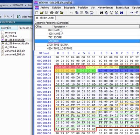Select the highlighted TIME position entry
Viewport: 140px width, 135px height.
pos(87,41)
